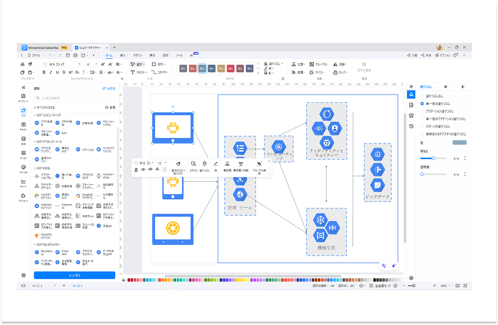Toggle bold text formatting
This screenshot has height=325, width=498.
[x=44, y=73]
